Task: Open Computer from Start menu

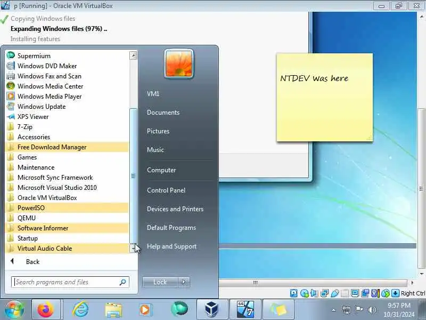Action: tap(161, 170)
